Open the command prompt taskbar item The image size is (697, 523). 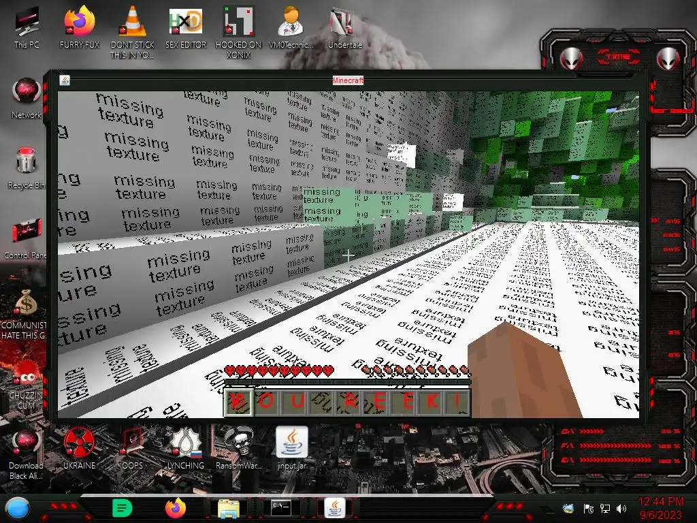[x=281, y=508]
